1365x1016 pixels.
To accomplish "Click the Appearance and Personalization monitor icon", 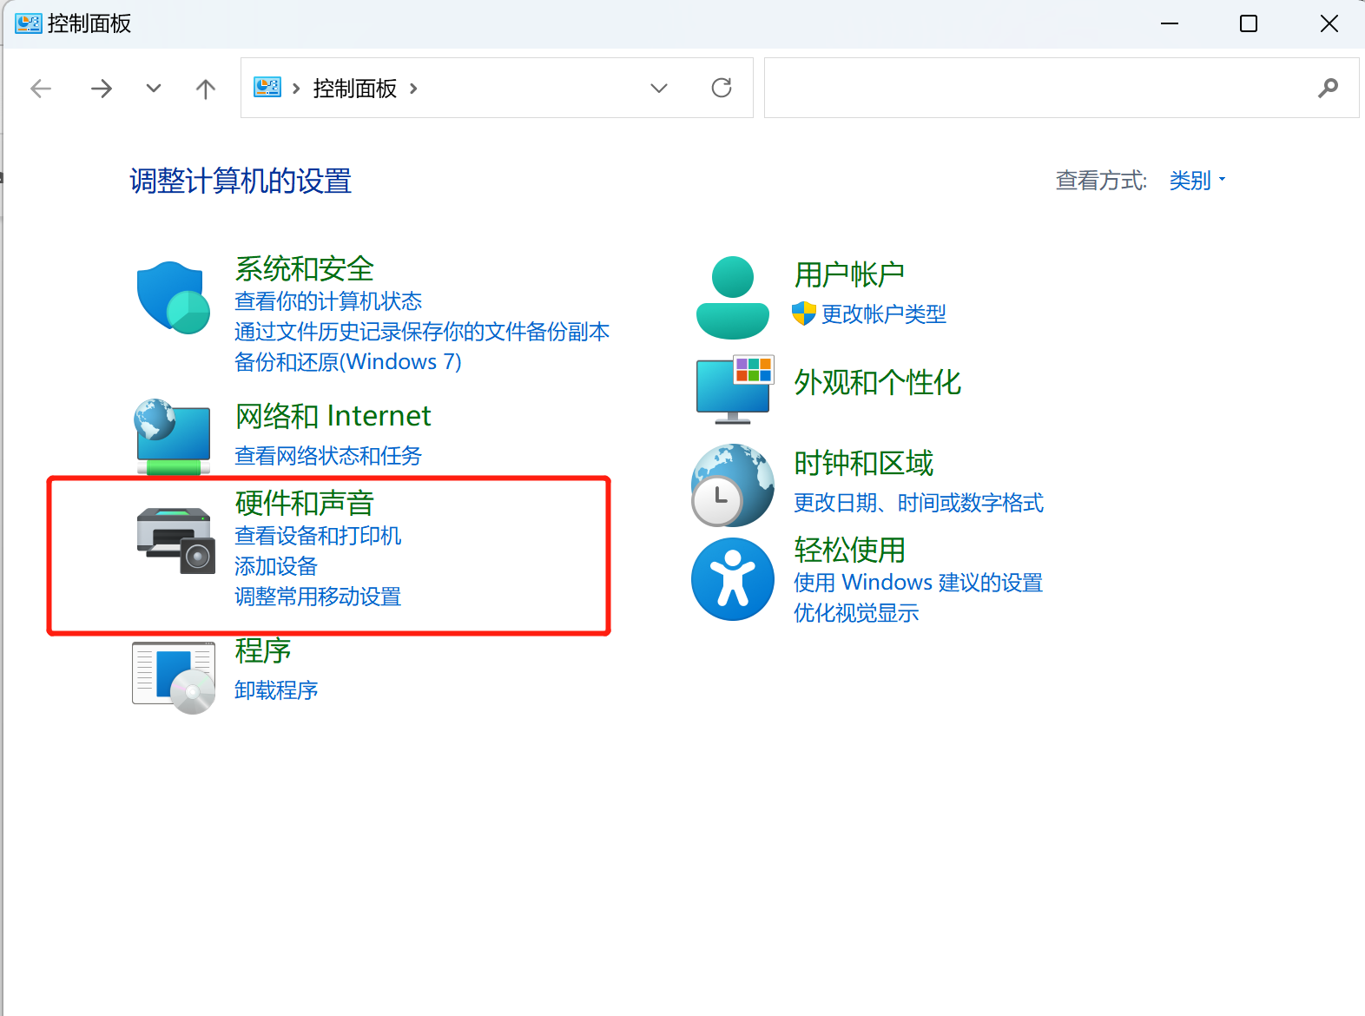I will 735,389.
